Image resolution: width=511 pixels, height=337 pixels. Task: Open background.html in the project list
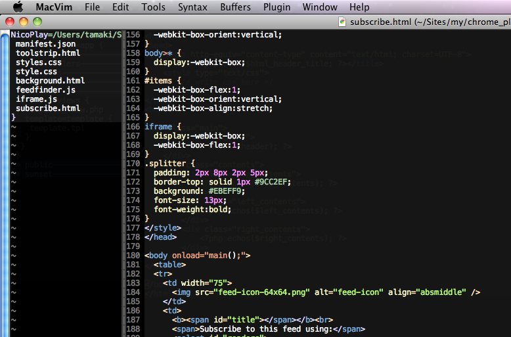click(50, 81)
